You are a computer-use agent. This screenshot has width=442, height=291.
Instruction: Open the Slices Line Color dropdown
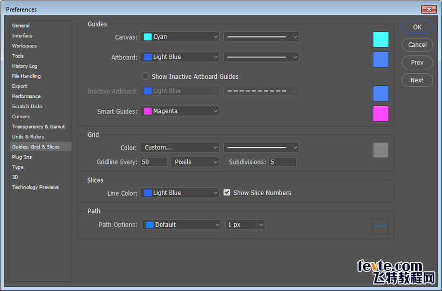(179, 193)
